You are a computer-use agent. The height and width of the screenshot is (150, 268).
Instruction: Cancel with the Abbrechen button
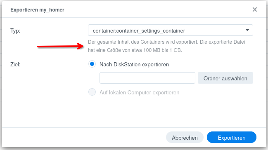click(185, 137)
